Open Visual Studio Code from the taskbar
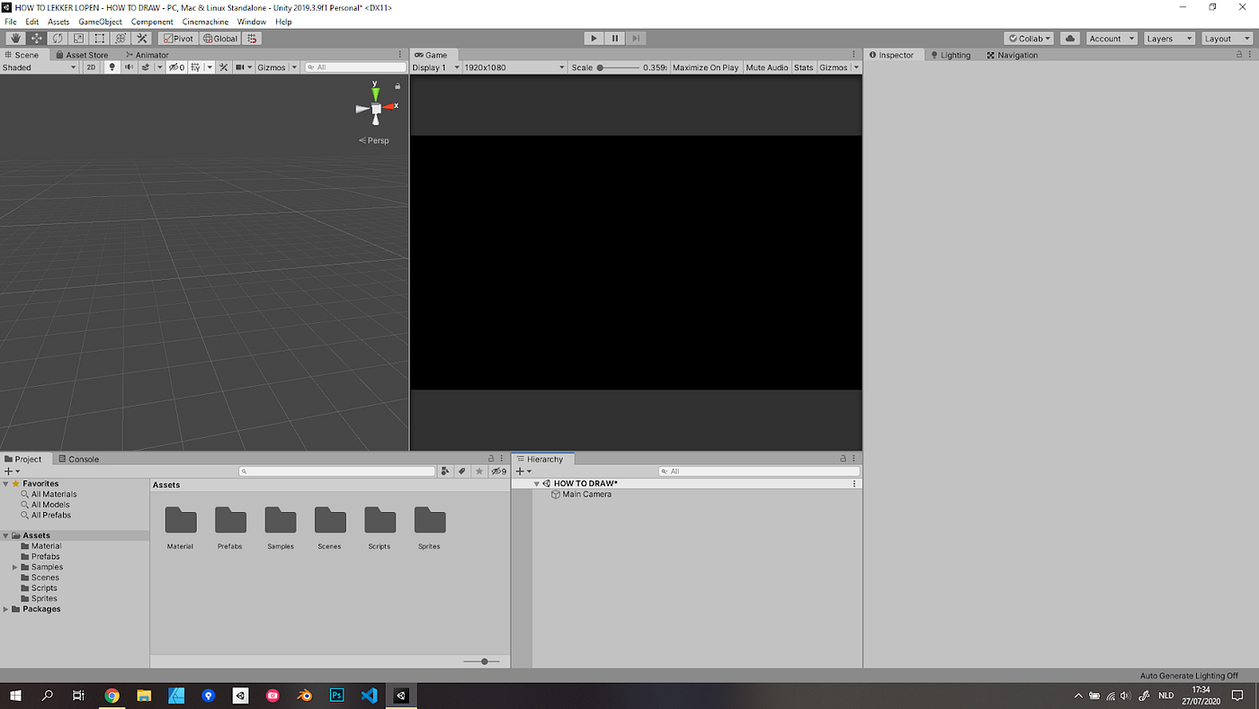This screenshot has height=709, width=1259. (369, 696)
